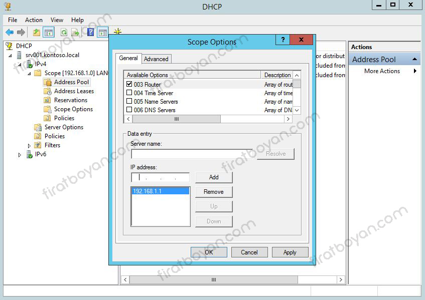
Task: Open the Action menu
Action: (34, 20)
